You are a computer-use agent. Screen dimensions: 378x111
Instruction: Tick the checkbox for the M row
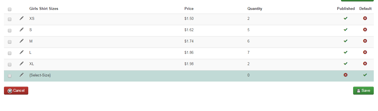click(10, 42)
